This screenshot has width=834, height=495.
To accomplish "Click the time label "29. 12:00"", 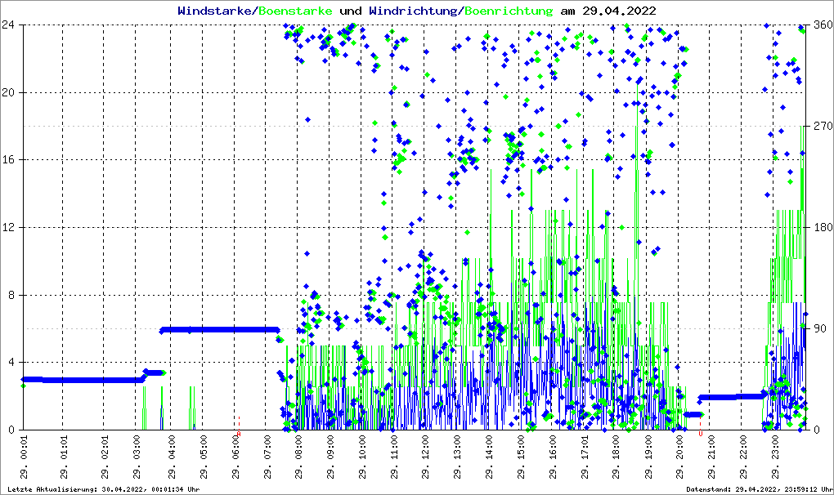I will [x=425, y=457].
